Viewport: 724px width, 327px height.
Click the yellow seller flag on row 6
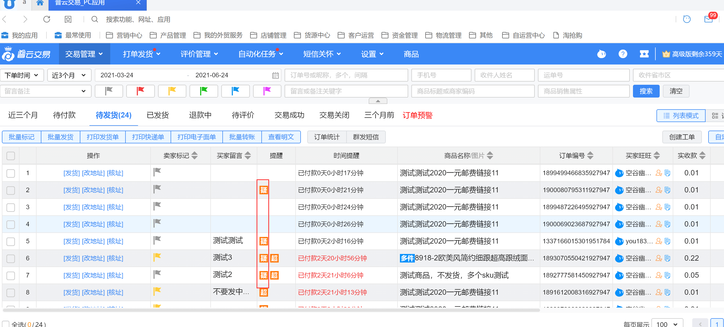click(x=157, y=257)
